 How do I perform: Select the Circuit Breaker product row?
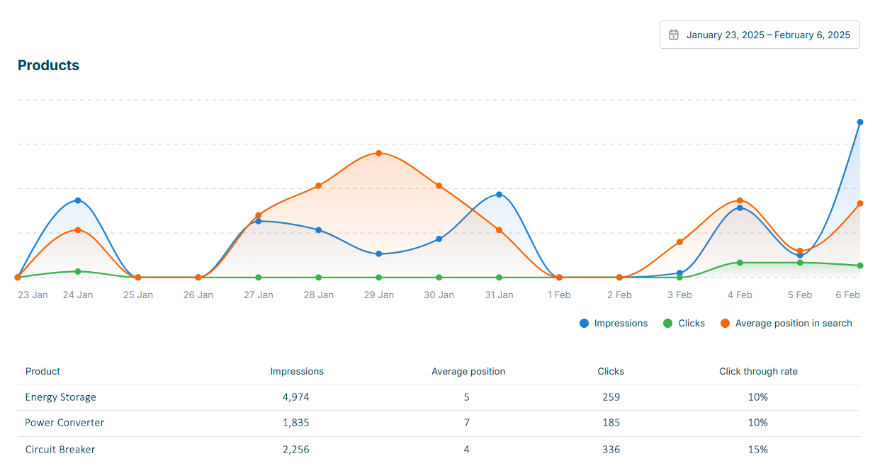click(x=60, y=450)
